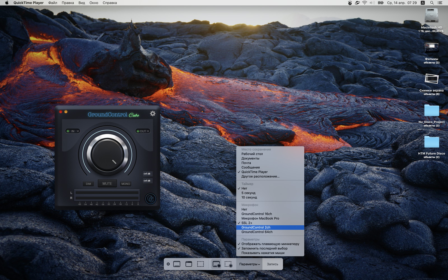Select Record Selected Portion mode
448x280 pixels.
click(228, 264)
